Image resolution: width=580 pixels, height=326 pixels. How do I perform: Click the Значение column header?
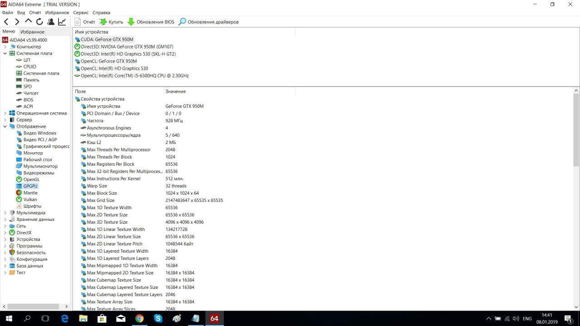click(175, 91)
